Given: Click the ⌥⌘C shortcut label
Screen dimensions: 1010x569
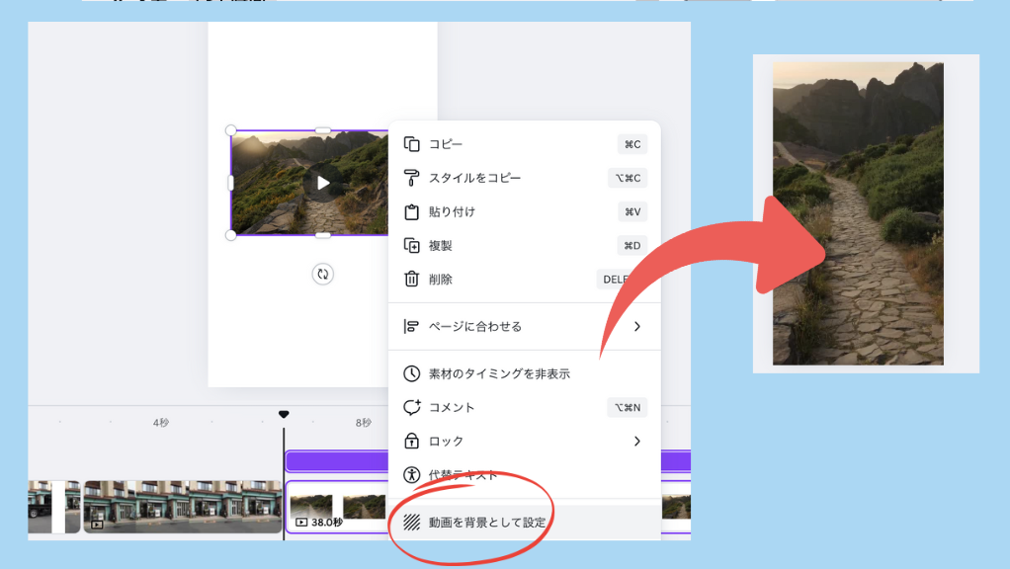Looking at the screenshot, I should [x=628, y=178].
